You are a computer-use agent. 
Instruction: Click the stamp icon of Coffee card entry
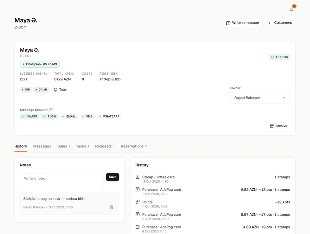(138, 177)
